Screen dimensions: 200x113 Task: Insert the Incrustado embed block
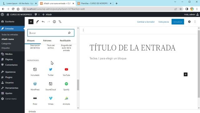coord(35,72)
